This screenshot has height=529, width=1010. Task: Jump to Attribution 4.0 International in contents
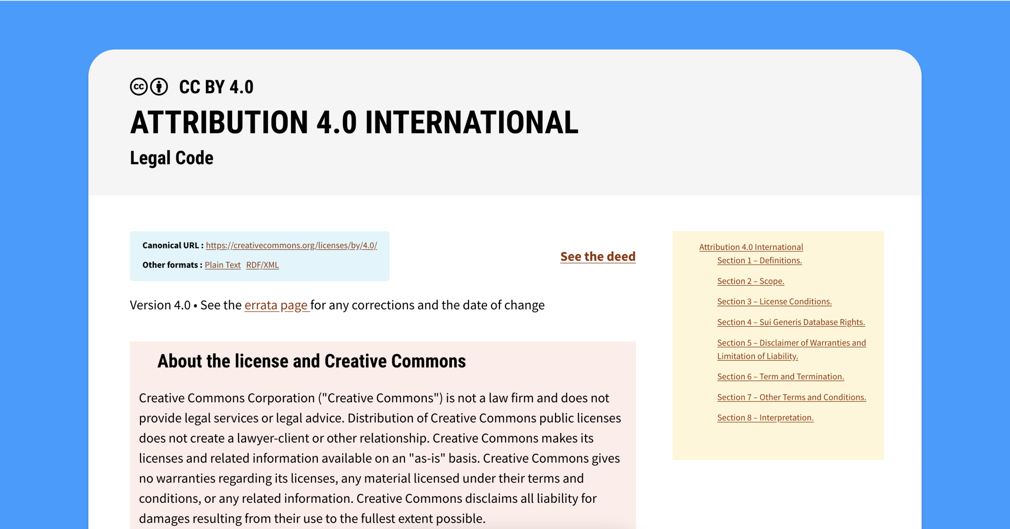[751, 247]
